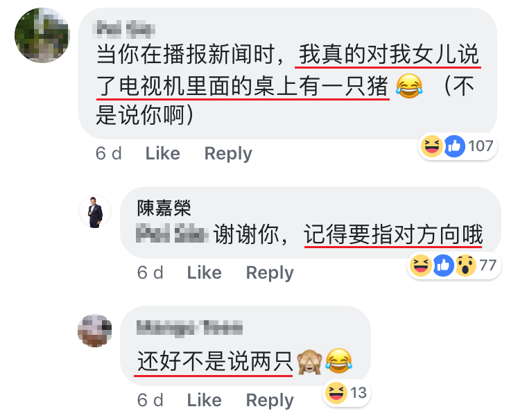
Task: Like 陳嘉榮's reply comment
Action: 205,272
